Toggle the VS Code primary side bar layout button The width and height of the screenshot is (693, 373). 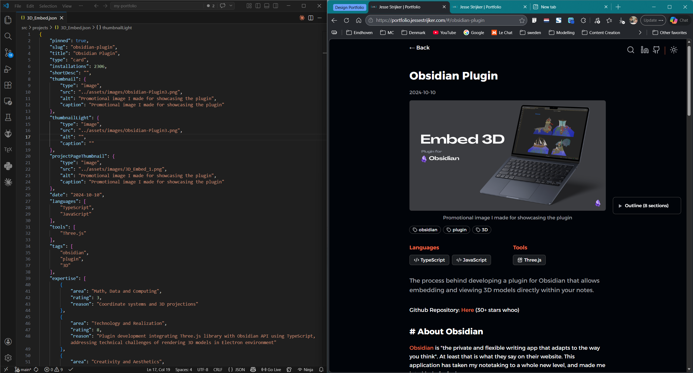tap(258, 6)
